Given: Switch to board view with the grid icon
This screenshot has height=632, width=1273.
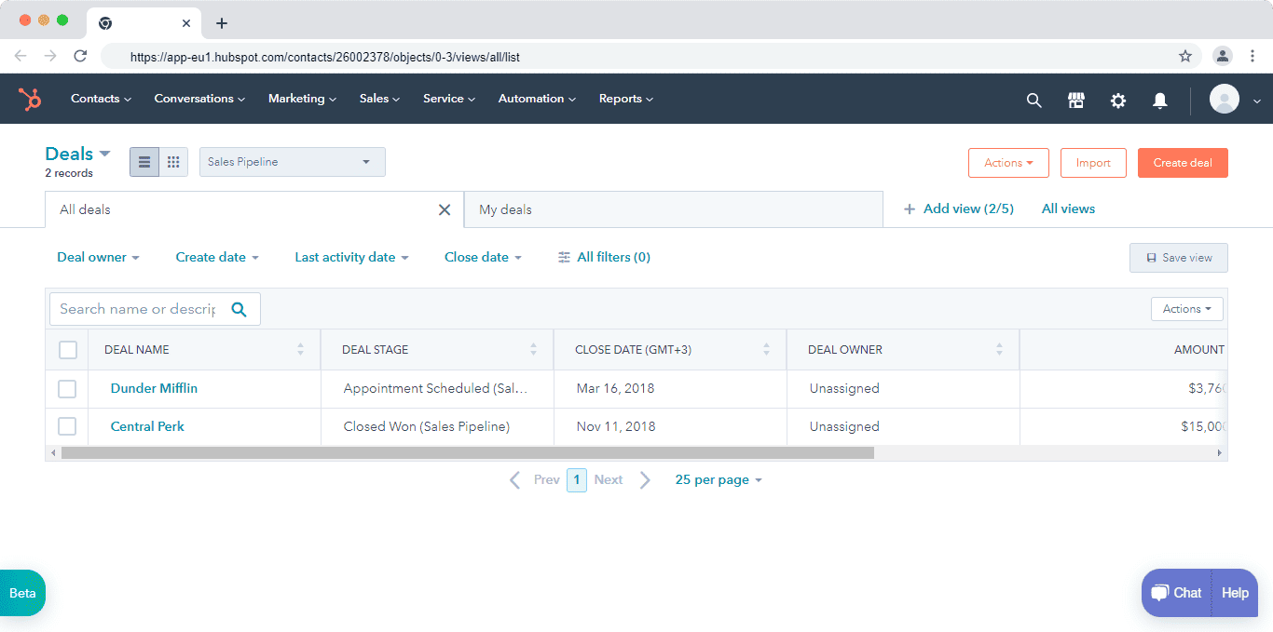Looking at the screenshot, I should [x=173, y=161].
